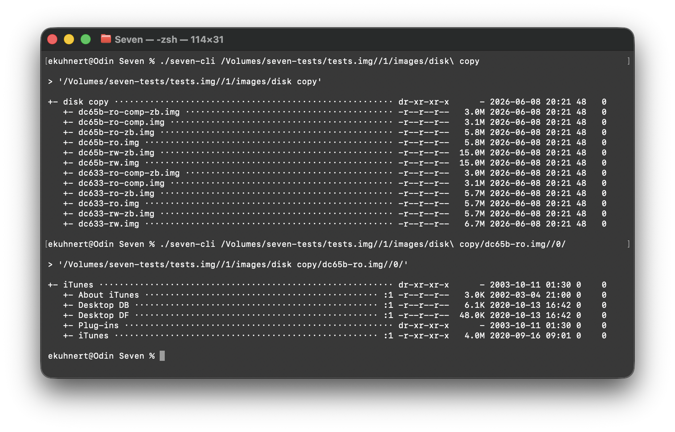Image resolution: width=675 pixels, height=432 pixels.
Task: Click the yellow minimize window button
Action: tap(69, 39)
